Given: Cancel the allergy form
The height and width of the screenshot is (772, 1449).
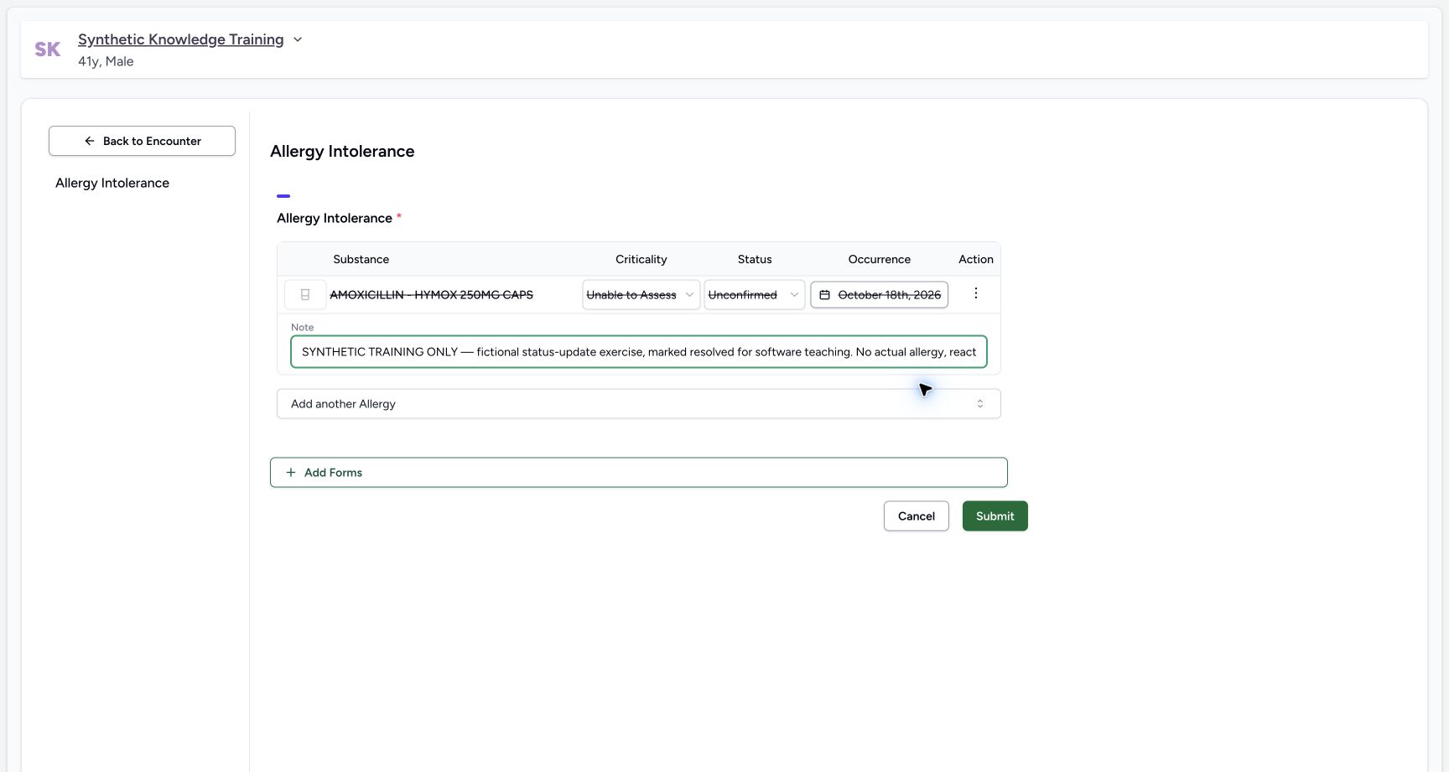Looking at the screenshot, I should click(x=917, y=516).
